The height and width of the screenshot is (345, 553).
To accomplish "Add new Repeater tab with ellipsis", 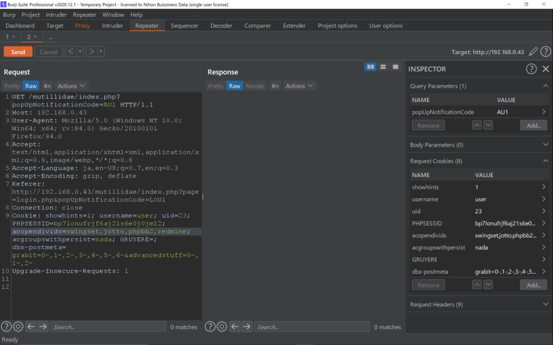I will pyautogui.click(x=50, y=37).
